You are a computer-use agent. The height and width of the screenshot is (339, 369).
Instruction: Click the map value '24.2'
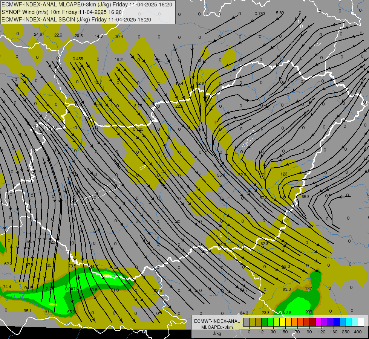[222, 245]
